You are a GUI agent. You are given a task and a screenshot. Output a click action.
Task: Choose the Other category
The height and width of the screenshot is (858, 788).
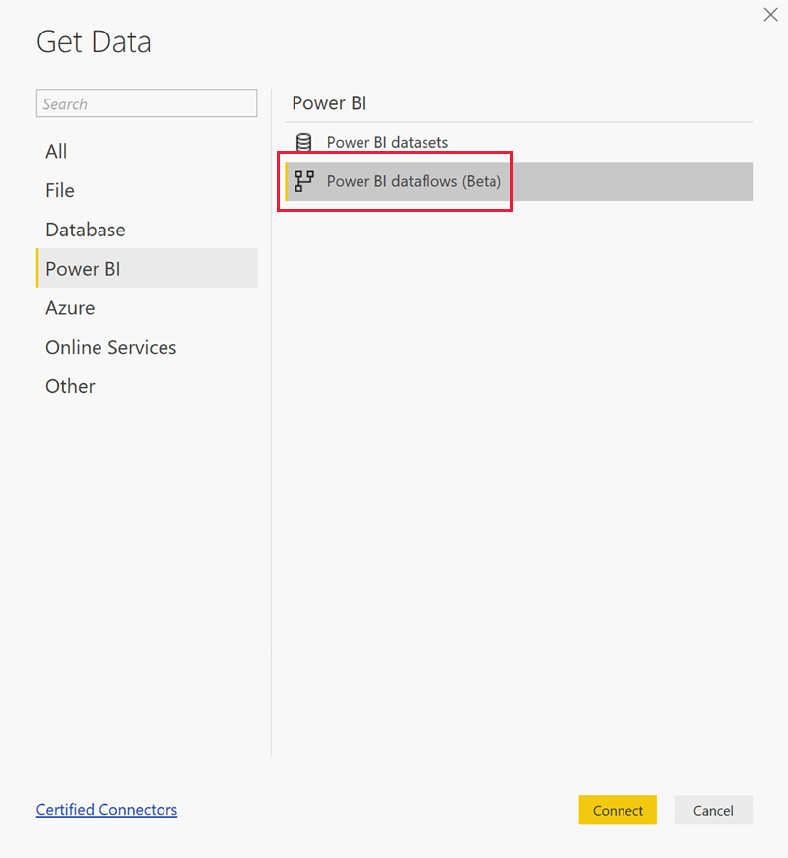[147, 386]
